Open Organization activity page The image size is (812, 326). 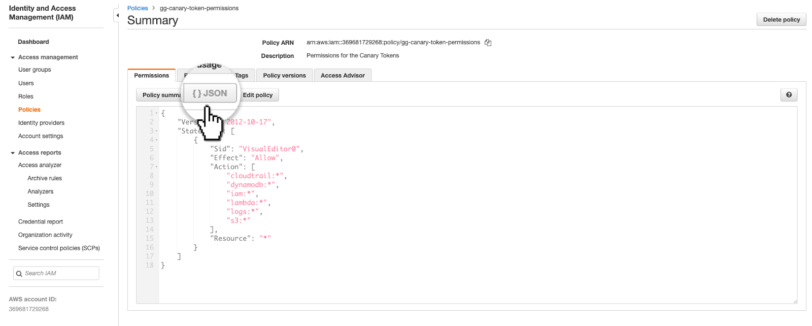45,235
